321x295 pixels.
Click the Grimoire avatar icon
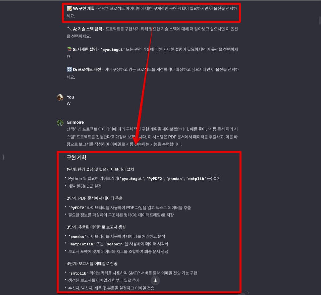pos(60,123)
